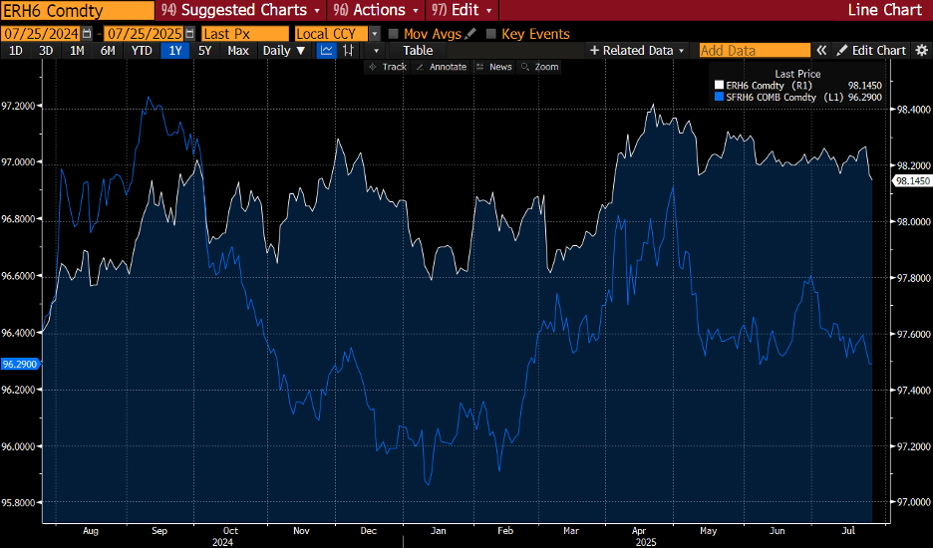Expand the Local CCY currency dropdown arrow

pos(374,34)
